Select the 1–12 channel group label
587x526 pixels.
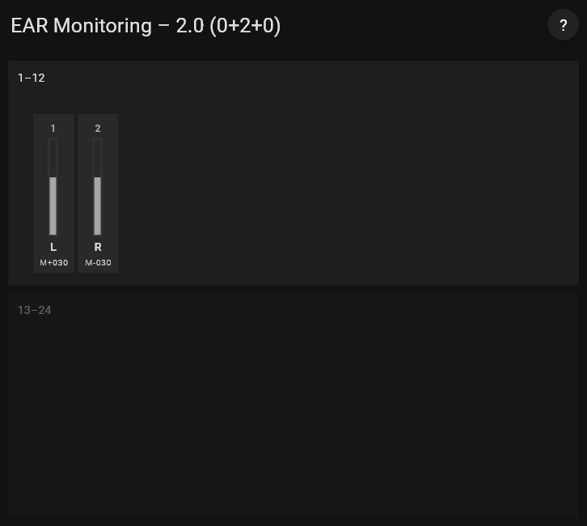(32, 78)
